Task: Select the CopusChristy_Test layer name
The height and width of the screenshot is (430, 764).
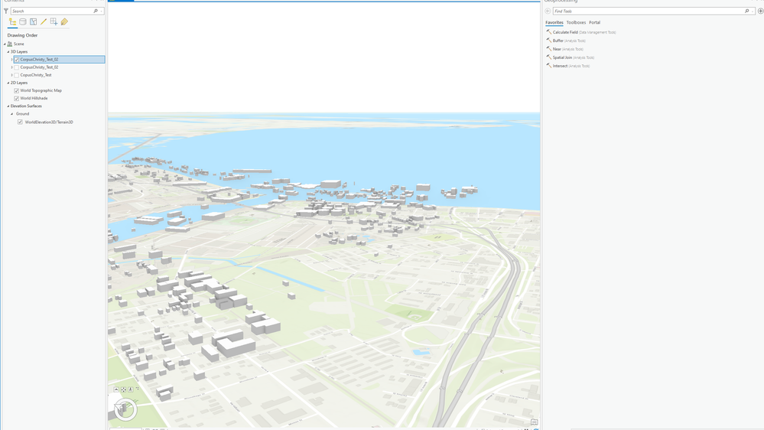Action: (36, 75)
